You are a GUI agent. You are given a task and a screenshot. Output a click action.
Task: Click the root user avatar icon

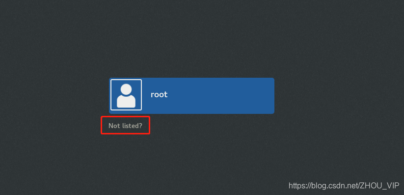tap(126, 95)
